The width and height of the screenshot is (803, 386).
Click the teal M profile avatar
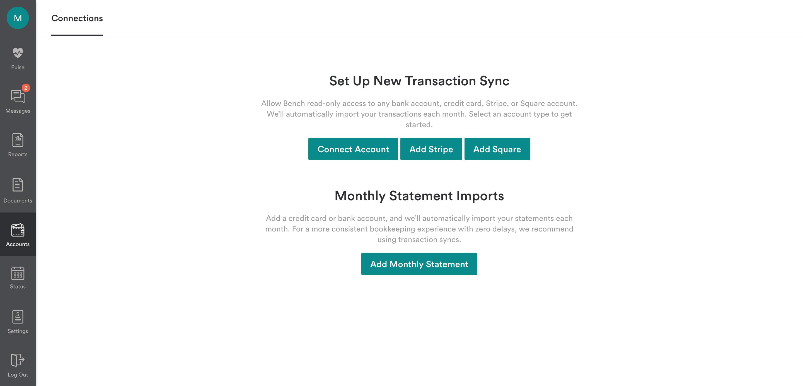(18, 18)
